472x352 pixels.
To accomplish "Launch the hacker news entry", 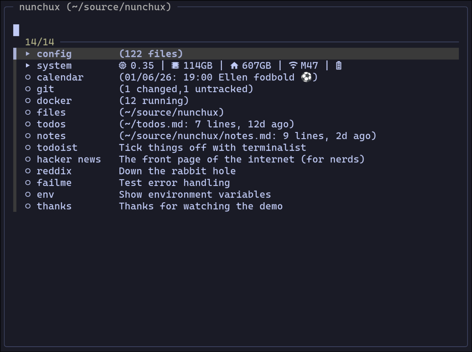I will (x=69, y=160).
